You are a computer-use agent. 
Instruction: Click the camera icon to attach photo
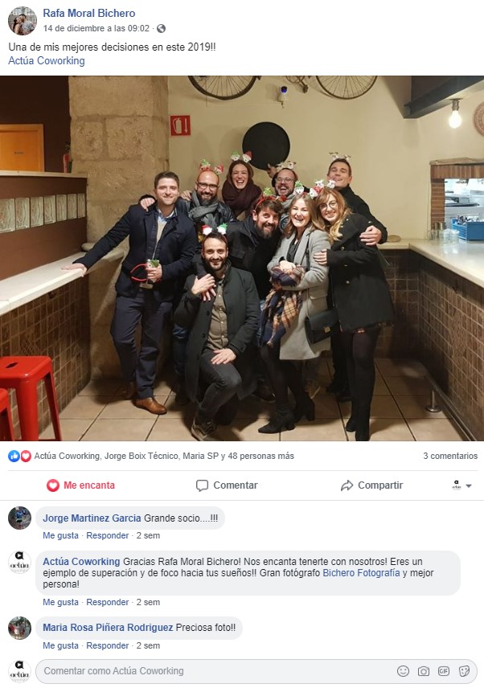[424, 671]
